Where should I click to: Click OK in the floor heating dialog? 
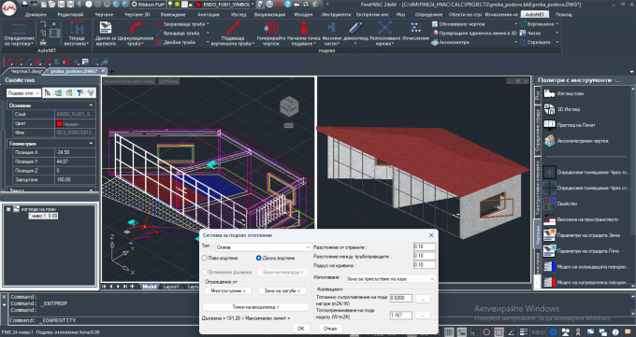click(x=300, y=329)
